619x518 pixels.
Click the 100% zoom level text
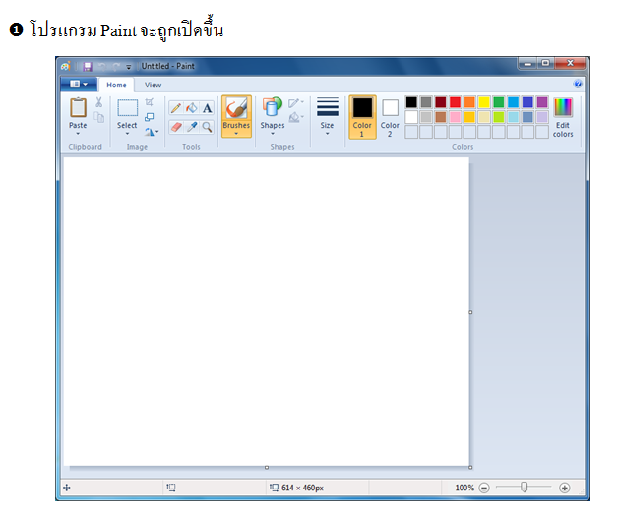coord(464,488)
